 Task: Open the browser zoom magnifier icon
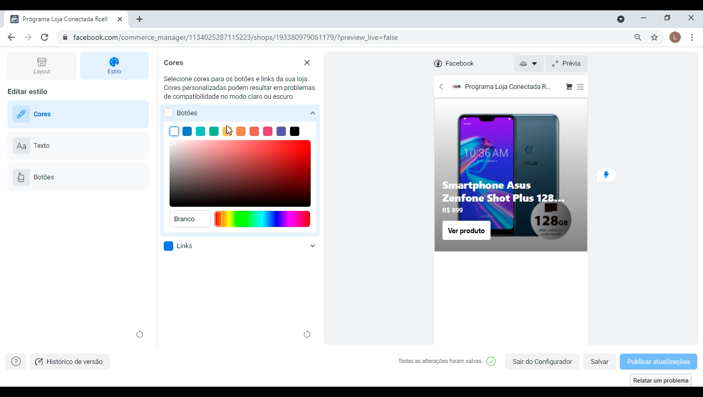coord(638,37)
